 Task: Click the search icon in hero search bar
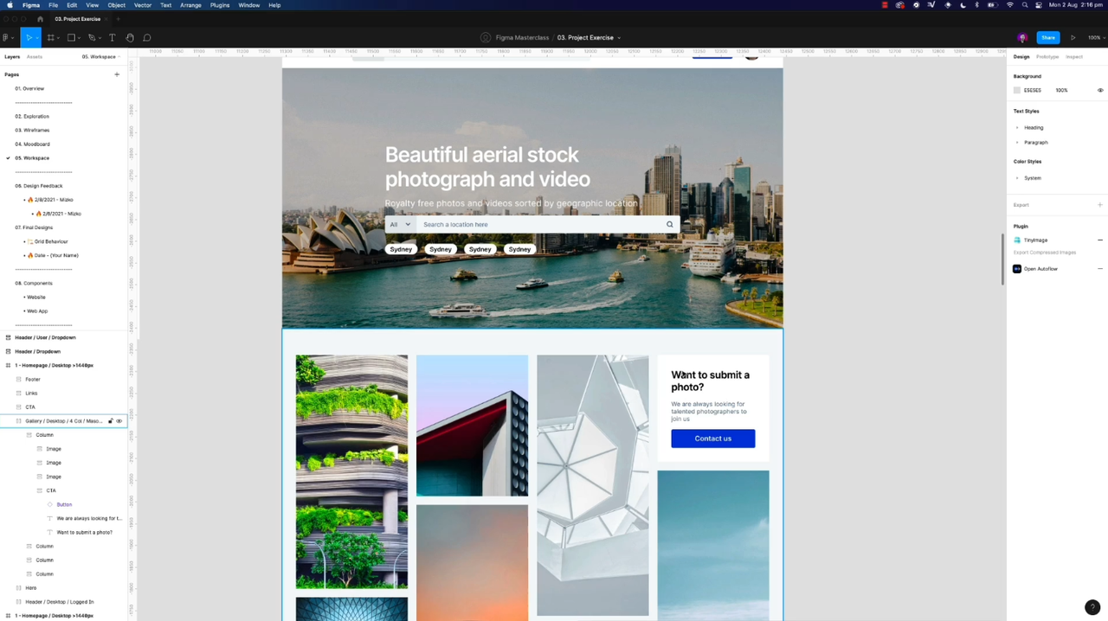click(669, 224)
